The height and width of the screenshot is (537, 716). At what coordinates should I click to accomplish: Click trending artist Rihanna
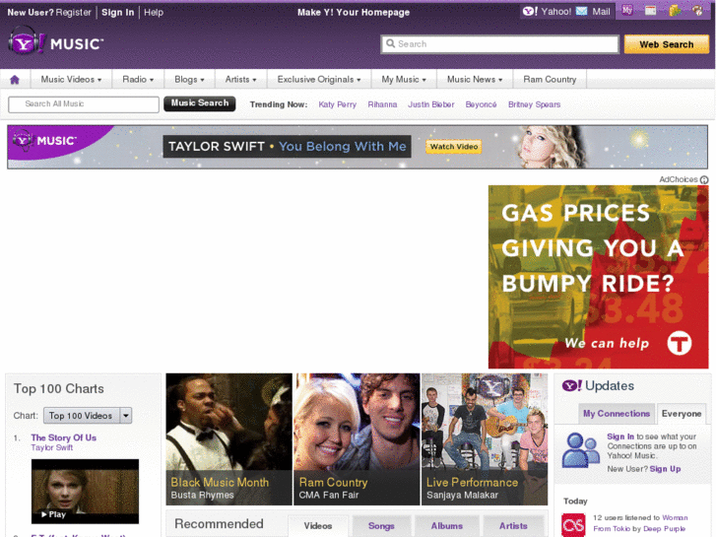pyautogui.click(x=382, y=104)
